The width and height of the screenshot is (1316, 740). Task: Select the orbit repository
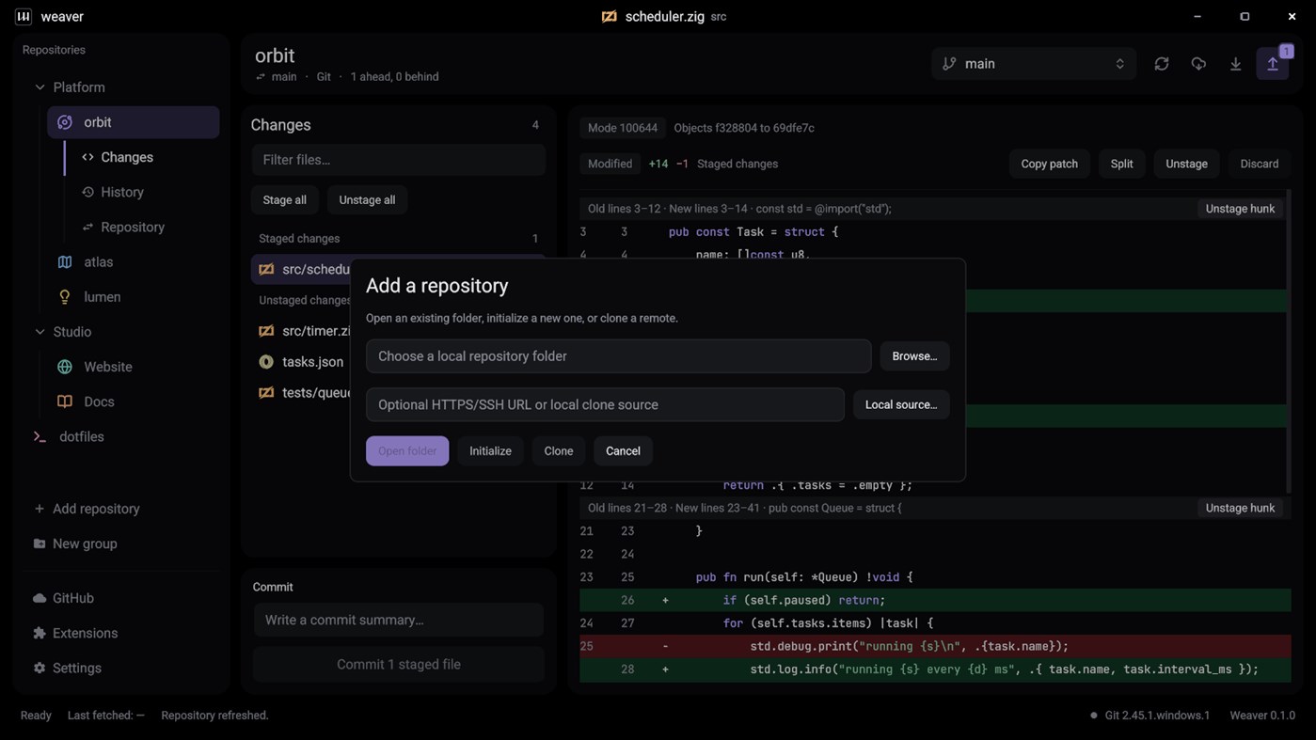pyautogui.click(x=134, y=122)
